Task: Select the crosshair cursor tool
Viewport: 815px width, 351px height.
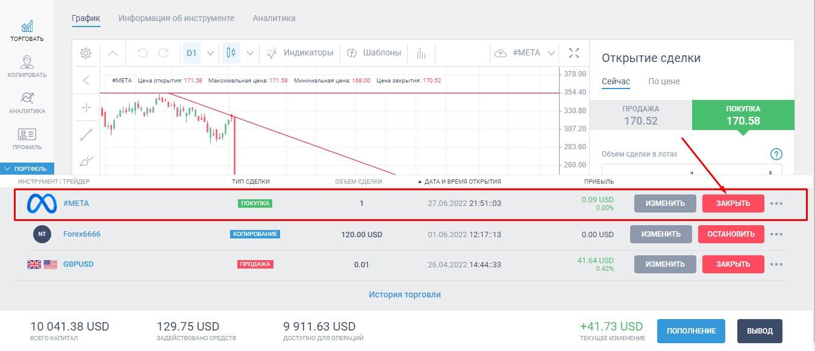Action: (86, 108)
